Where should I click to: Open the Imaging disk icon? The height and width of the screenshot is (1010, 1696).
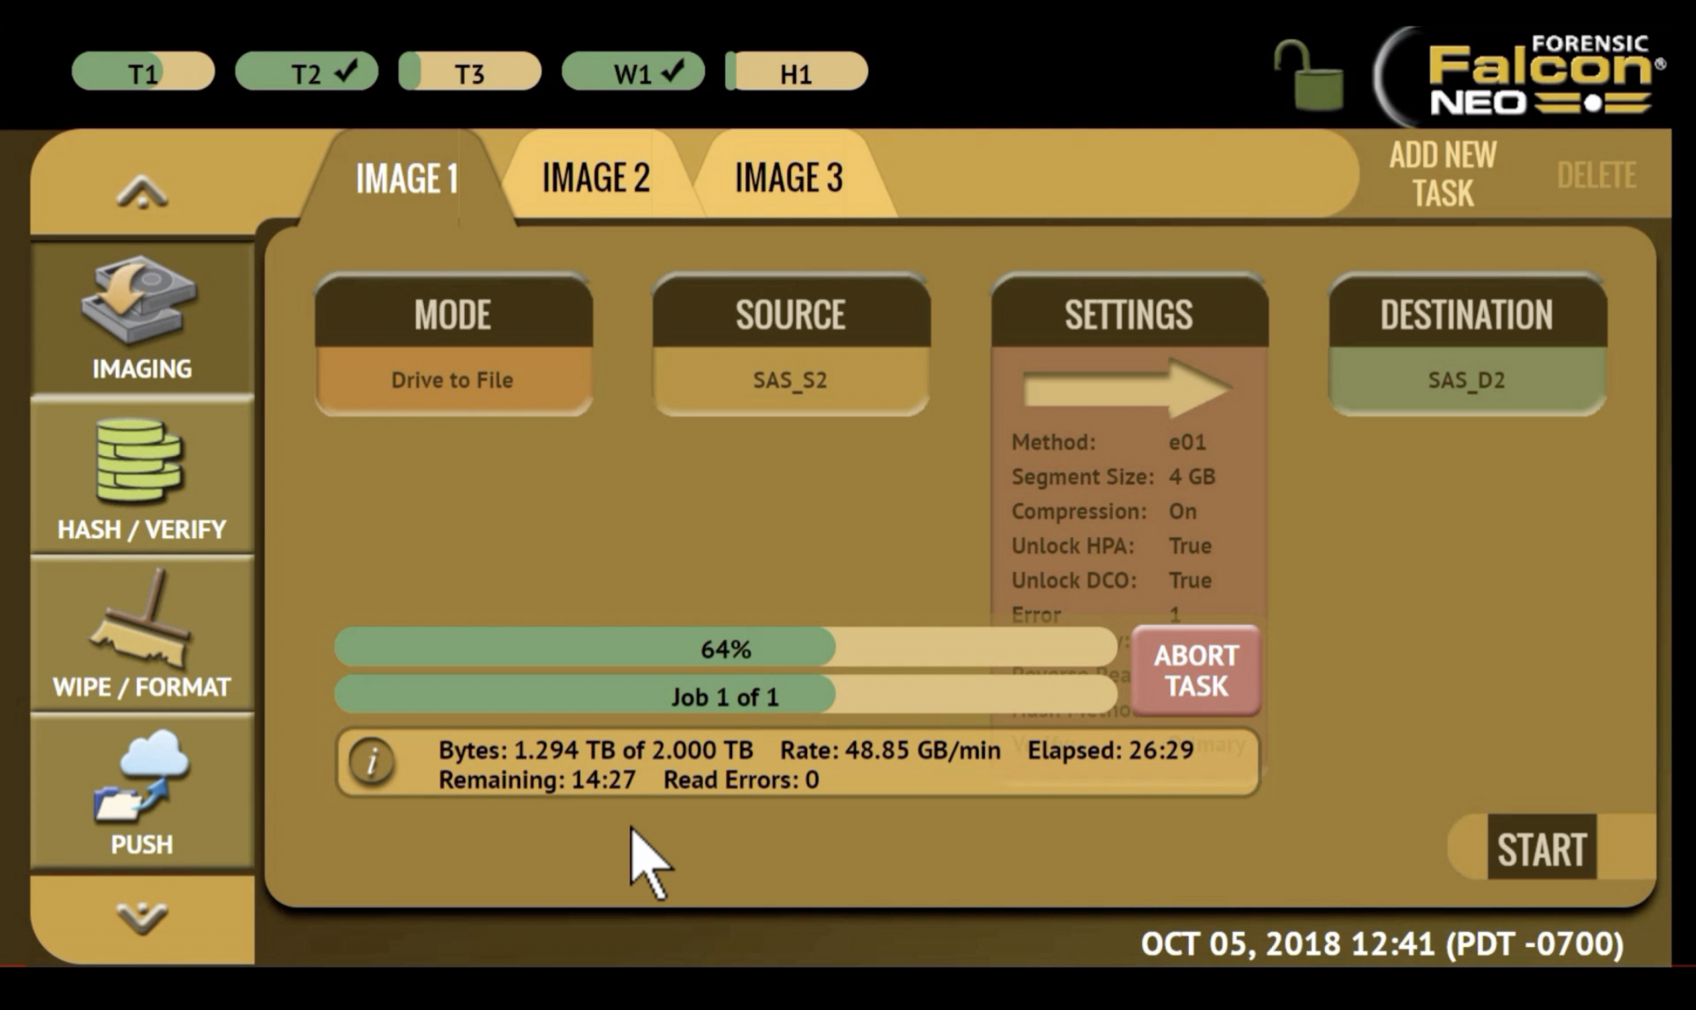pos(140,301)
